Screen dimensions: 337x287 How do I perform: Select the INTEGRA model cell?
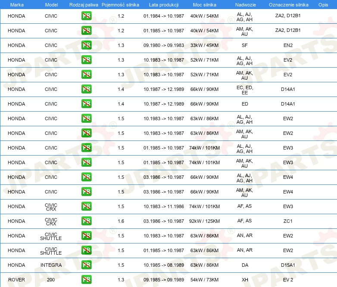click(x=51, y=265)
